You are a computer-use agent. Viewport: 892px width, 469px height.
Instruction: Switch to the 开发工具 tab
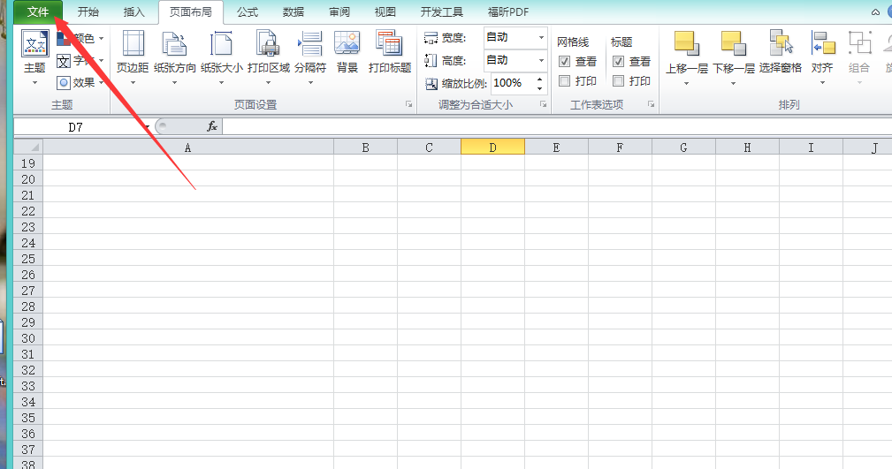[x=441, y=12]
